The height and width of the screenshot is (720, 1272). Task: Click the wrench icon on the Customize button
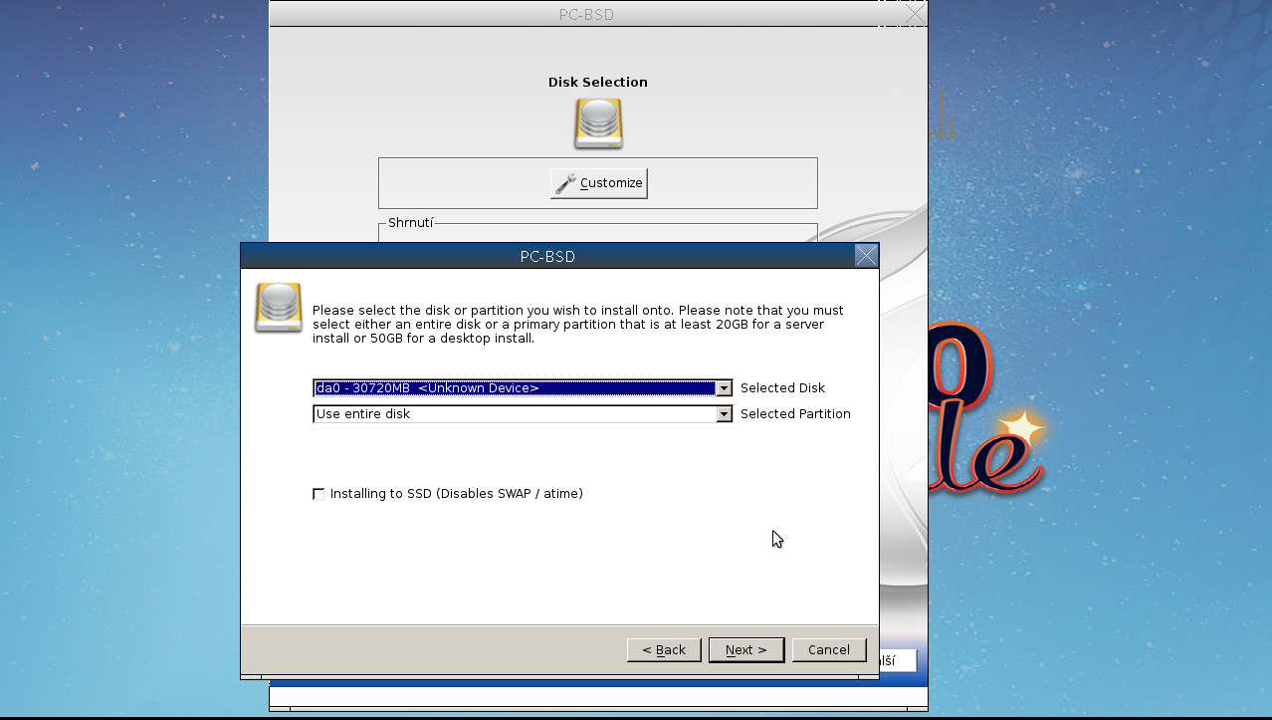tap(564, 182)
